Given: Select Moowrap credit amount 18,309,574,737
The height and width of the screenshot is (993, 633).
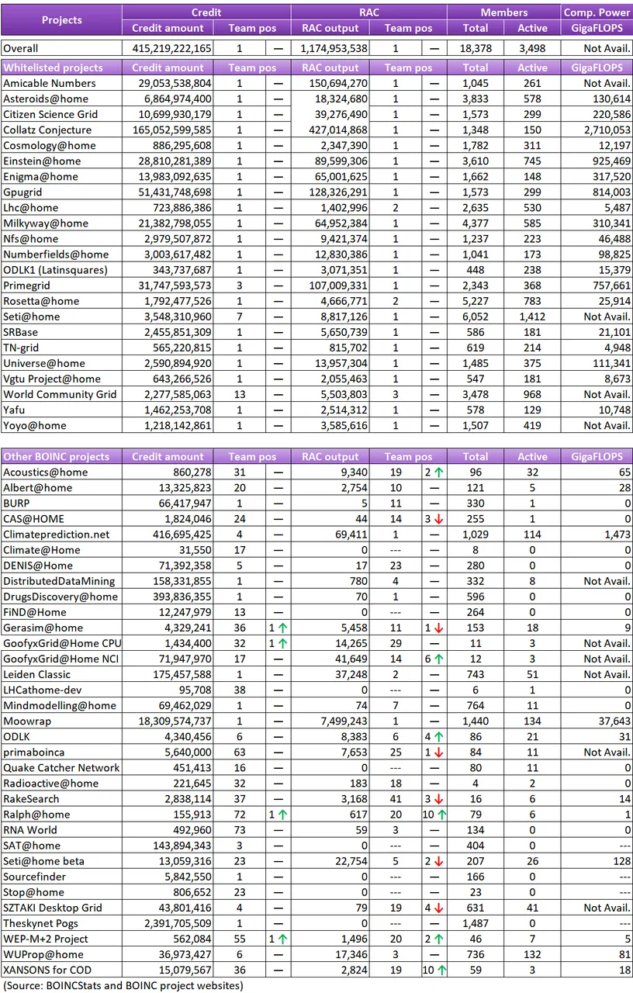Looking at the screenshot, I should tap(171, 721).
